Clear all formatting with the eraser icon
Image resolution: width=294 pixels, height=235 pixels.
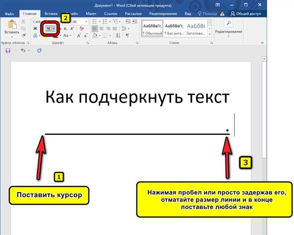[82, 29]
